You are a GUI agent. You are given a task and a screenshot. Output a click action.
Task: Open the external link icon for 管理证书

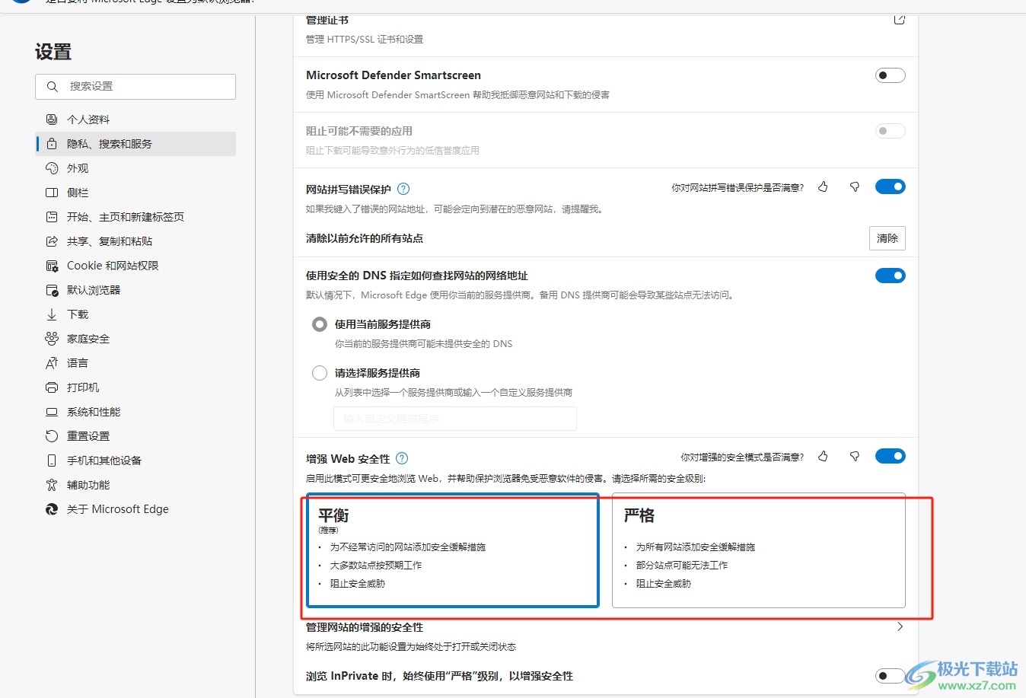tap(900, 19)
